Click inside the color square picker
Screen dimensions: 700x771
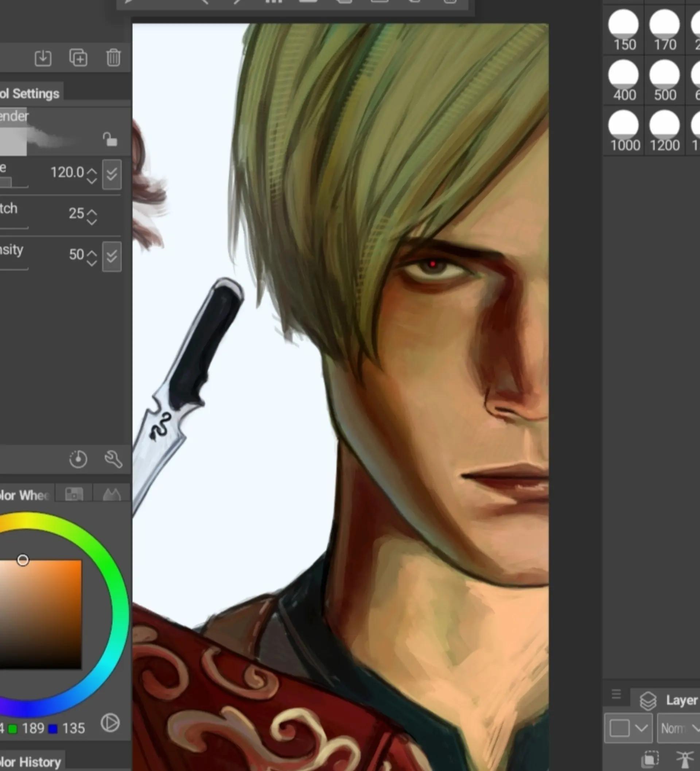(40, 615)
